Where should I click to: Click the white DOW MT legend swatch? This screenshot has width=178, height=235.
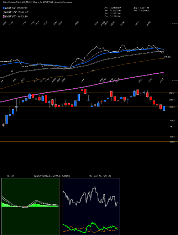[x=4, y=12]
